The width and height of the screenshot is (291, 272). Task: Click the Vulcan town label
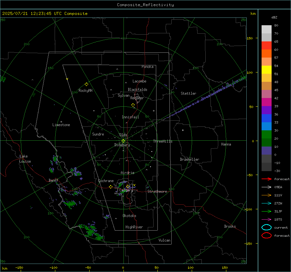pyautogui.click(x=165, y=240)
